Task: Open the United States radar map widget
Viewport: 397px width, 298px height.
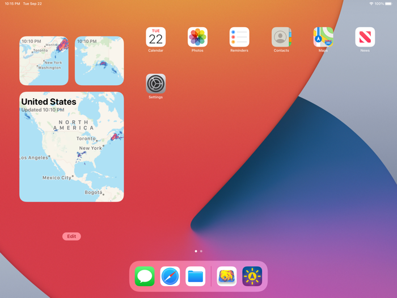Action: [71, 146]
